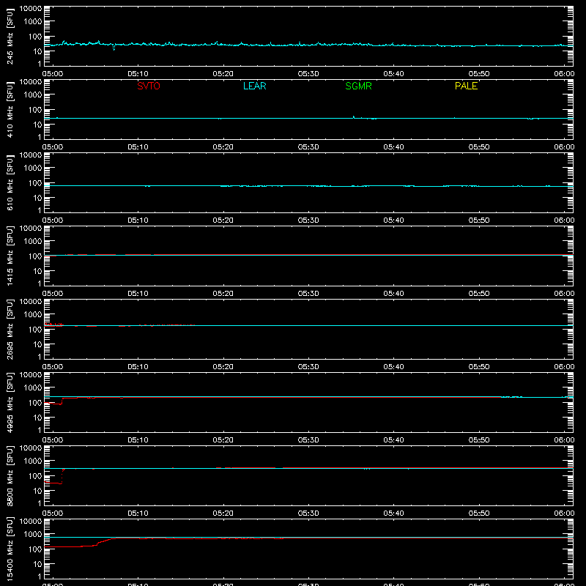Select the "8800 MHz [SFU]" axis label
The width and height of the screenshot is (586, 586).
[x=10, y=475]
